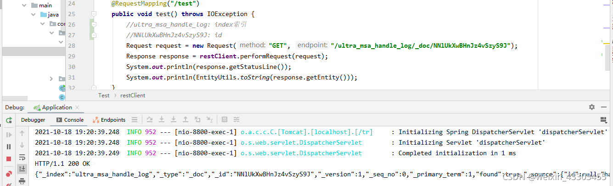Click the Test breadcrumb
This screenshot has width=613, height=186.
[x=104, y=96]
